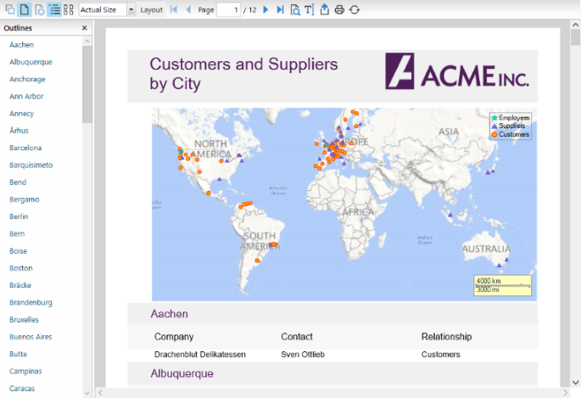The height and width of the screenshot is (398, 581).
Task: Go to the previous page
Action: point(188,9)
